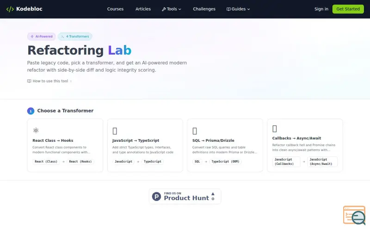
Task: Click the Product Hunt P logo
Action: [x=156, y=196]
